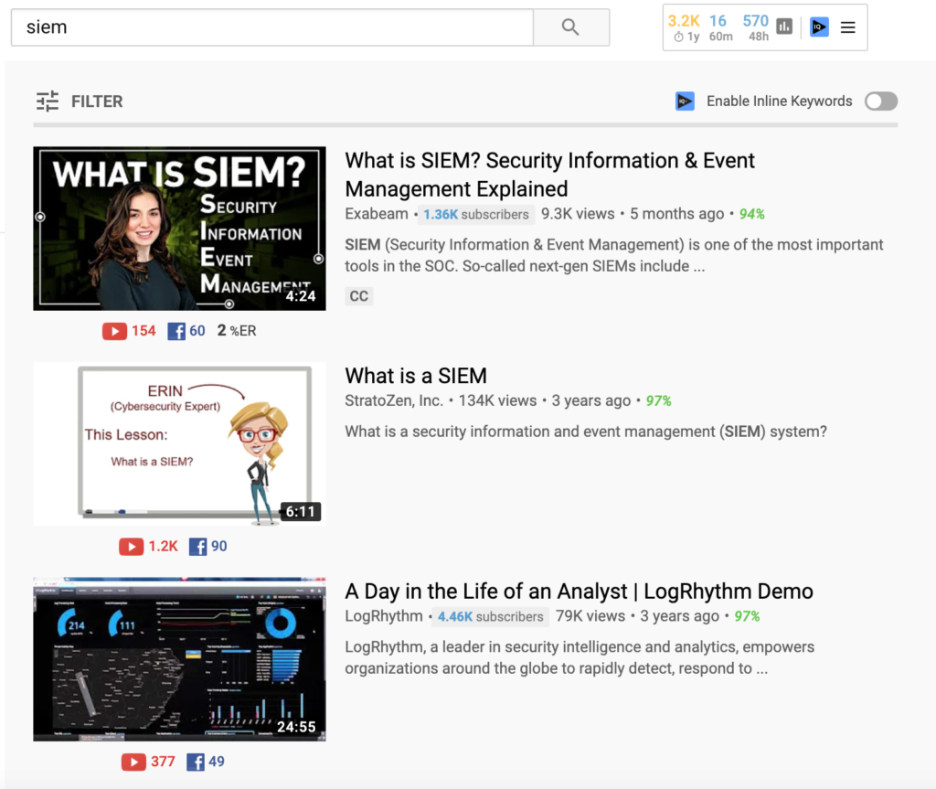Open the FILTER options
The width and height of the screenshot is (936, 789).
80,101
